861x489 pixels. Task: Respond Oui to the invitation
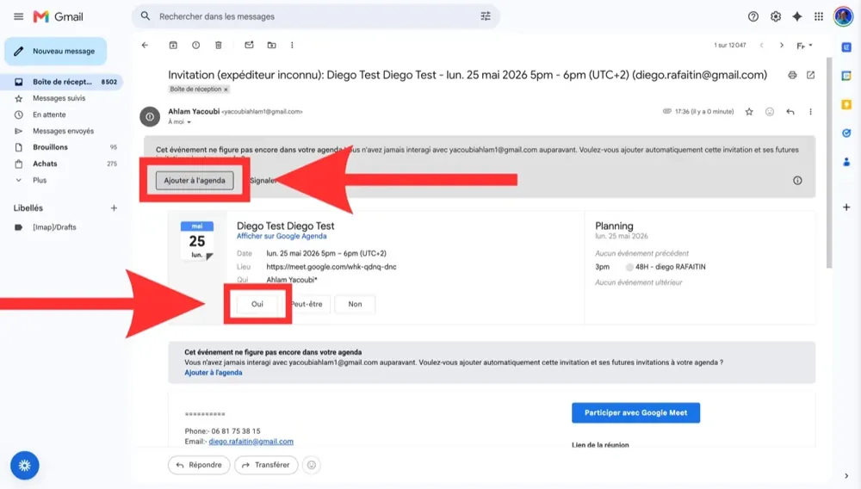point(257,304)
